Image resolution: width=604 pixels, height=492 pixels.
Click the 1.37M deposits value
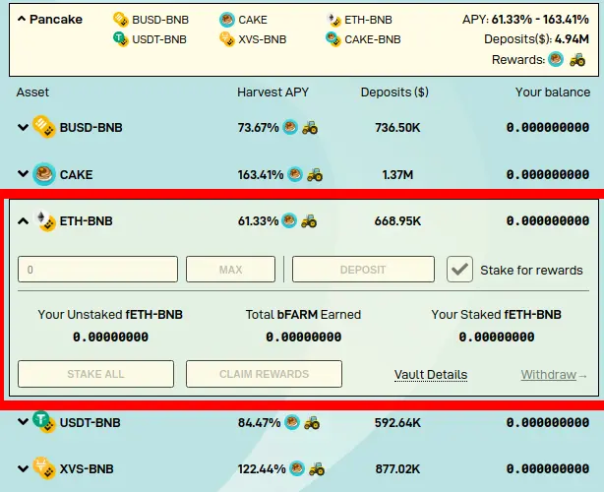point(397,175)
